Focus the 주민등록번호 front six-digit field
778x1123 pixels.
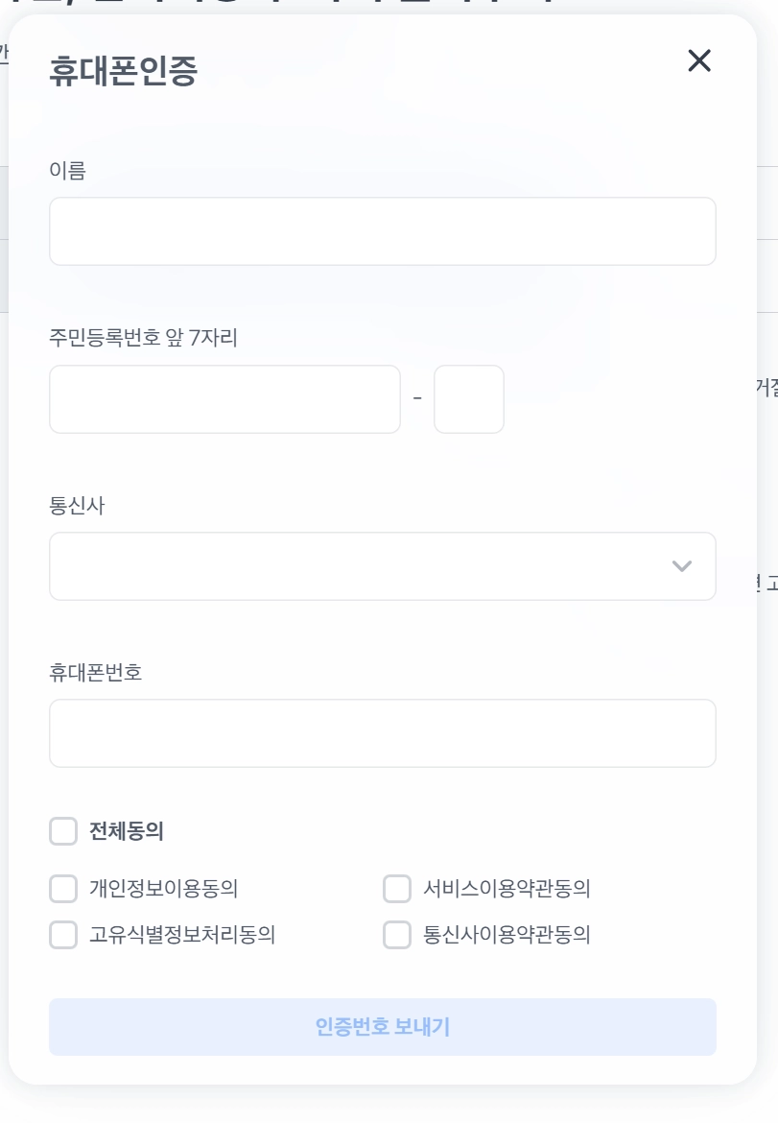(224, 399)
